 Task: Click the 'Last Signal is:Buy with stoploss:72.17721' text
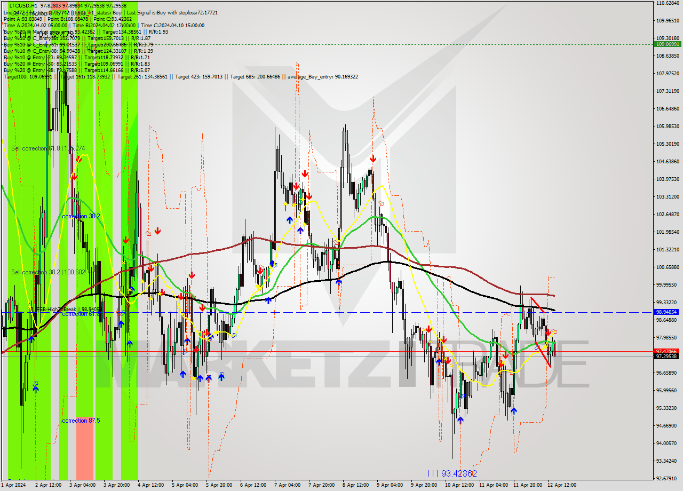172,12
